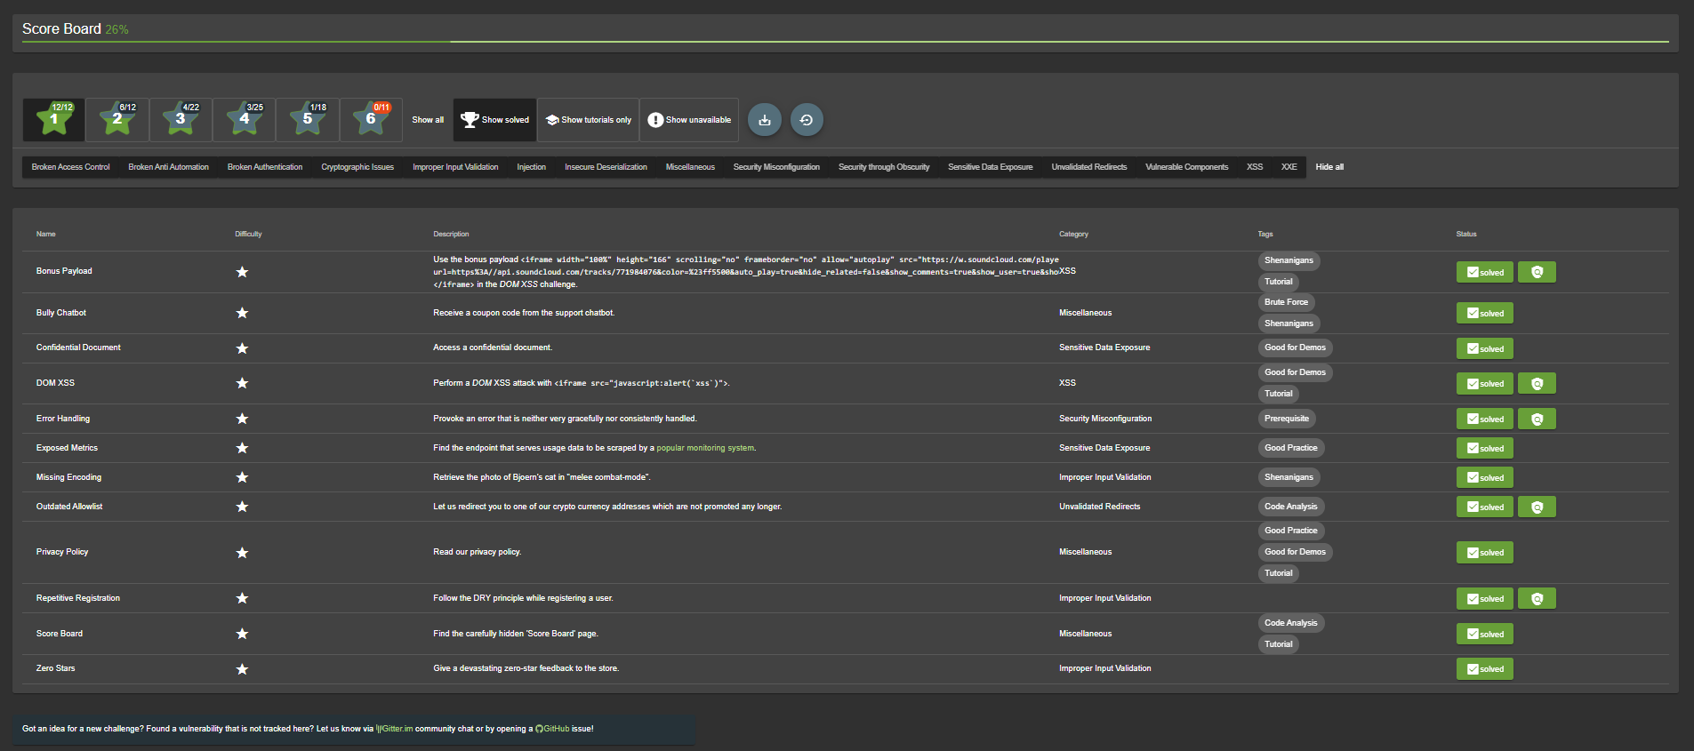Screen dimensions: 1694x751
Task: Click solved button for Exposed Metrics
Action: point(1485,448)
